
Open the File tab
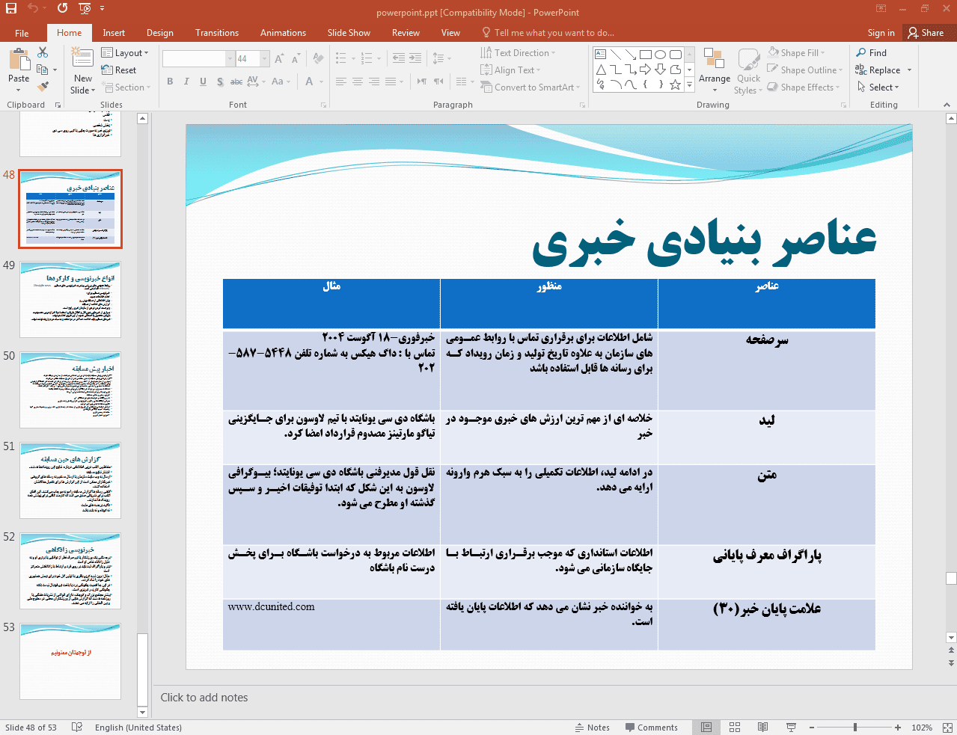22,33
